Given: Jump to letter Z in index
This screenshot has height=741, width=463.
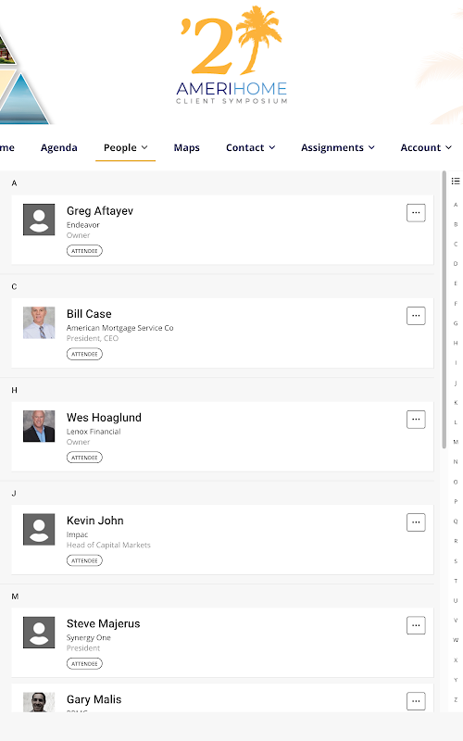Looking at the screenshot, I should pyautogui.click(x=456, y=699).
